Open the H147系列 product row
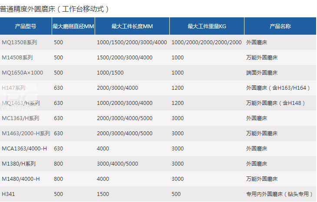 (x=14, y=88)
